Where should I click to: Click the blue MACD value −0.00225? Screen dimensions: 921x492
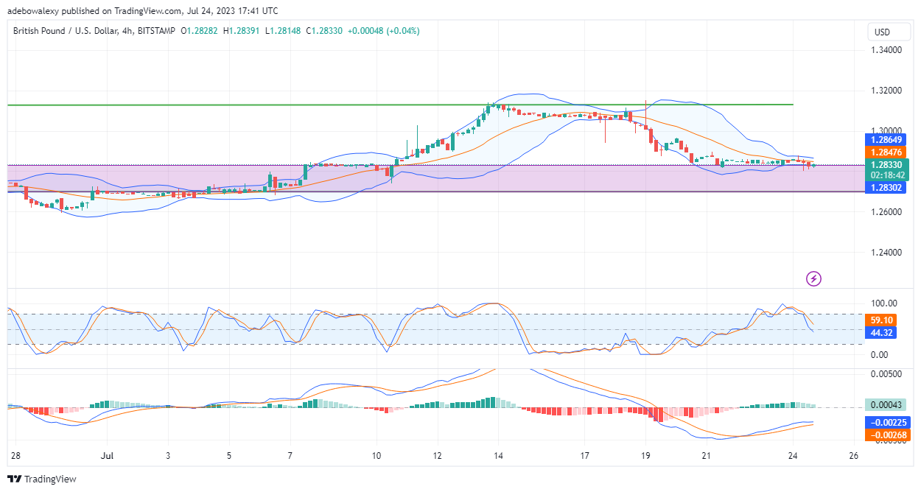click(889, 423)
